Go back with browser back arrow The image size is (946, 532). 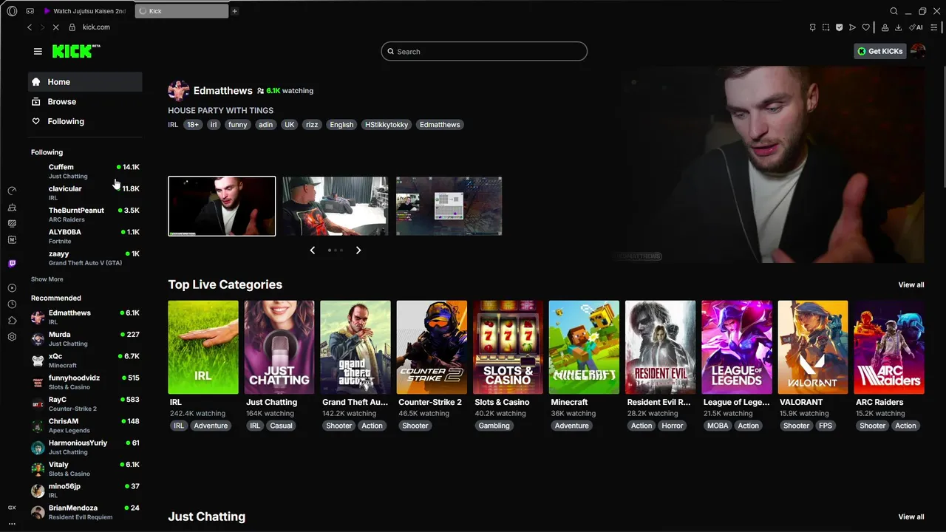[x=30, y=27]
